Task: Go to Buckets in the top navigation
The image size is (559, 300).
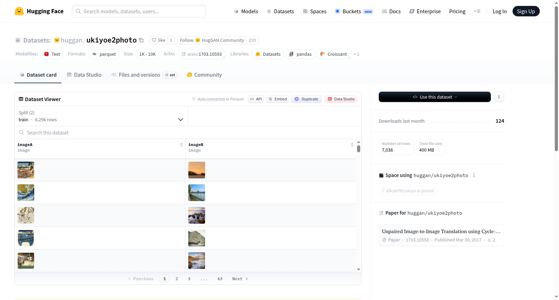Action: tap(354, 11)
